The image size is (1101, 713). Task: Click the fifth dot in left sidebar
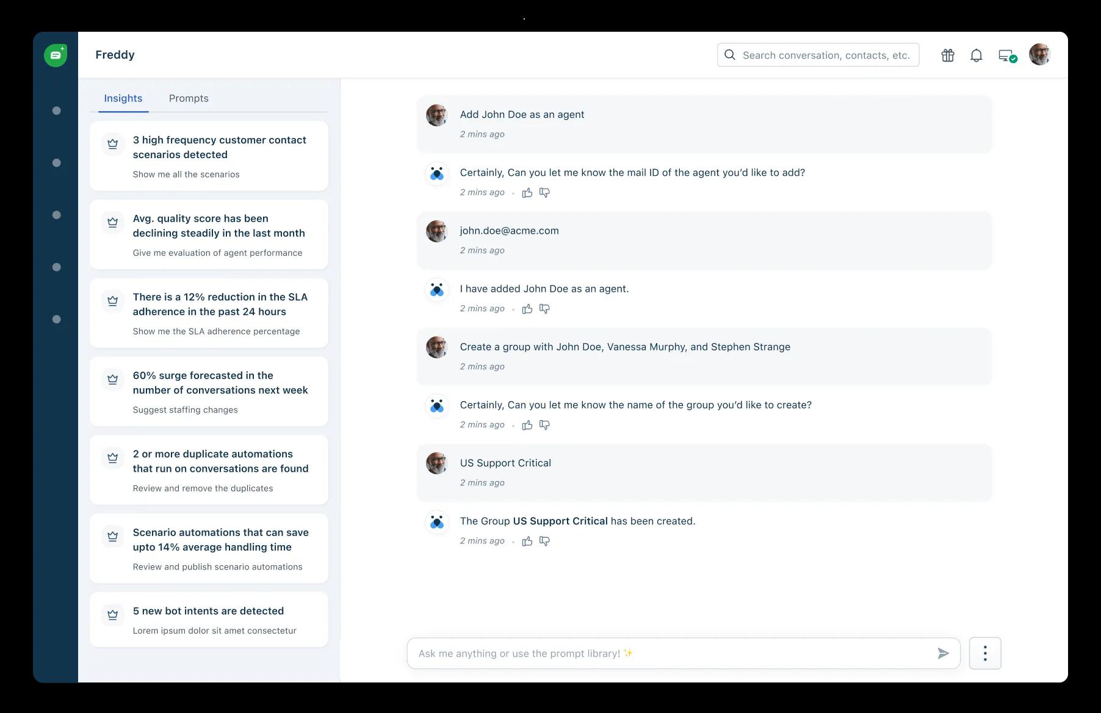pos(57,319)
